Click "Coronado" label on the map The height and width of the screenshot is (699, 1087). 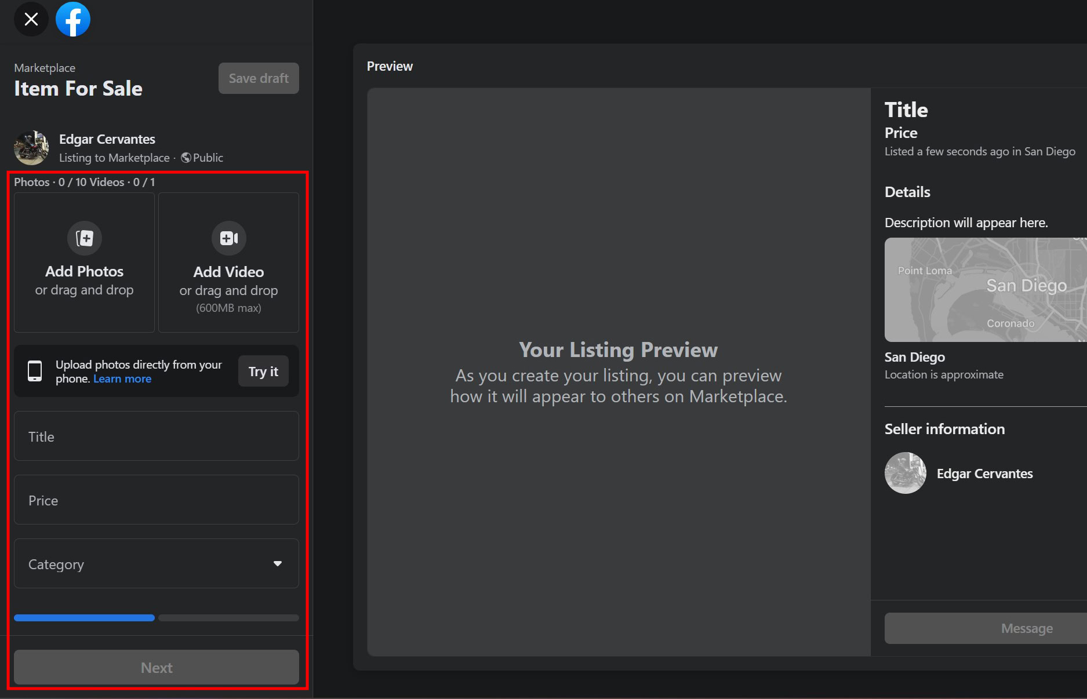(1010, 323)
